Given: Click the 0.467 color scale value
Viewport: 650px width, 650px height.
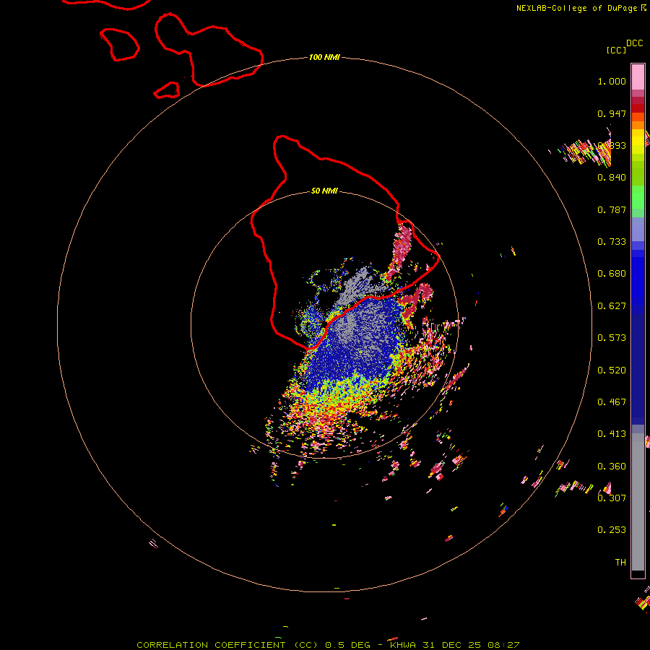Looking at the screenshot, I should pos(612,402).
